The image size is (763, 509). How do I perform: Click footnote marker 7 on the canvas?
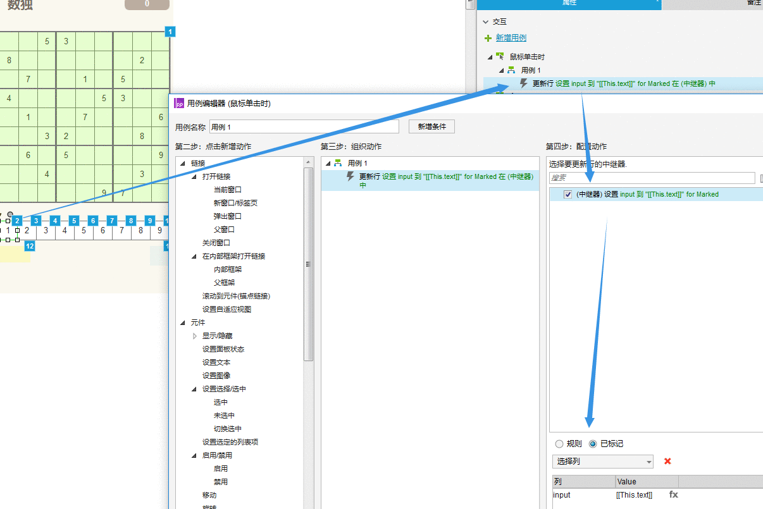[112, 221]
